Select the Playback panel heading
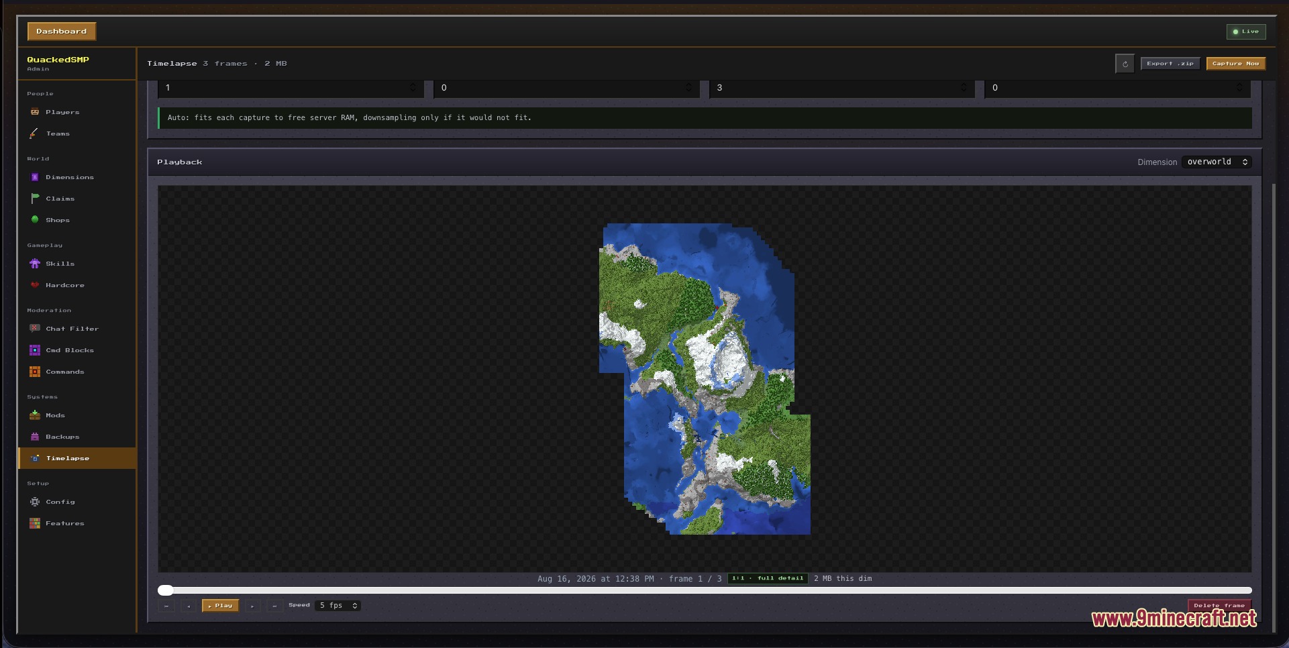Screen dimensions: 1289x648 point(180,162)
